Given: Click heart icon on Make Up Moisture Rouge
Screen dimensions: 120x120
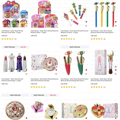Looking at the screenshot, I should (86, 74).
